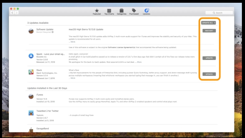Click the GarageBand title
This screenshot has height=138, width=245.
coord(42,128)
